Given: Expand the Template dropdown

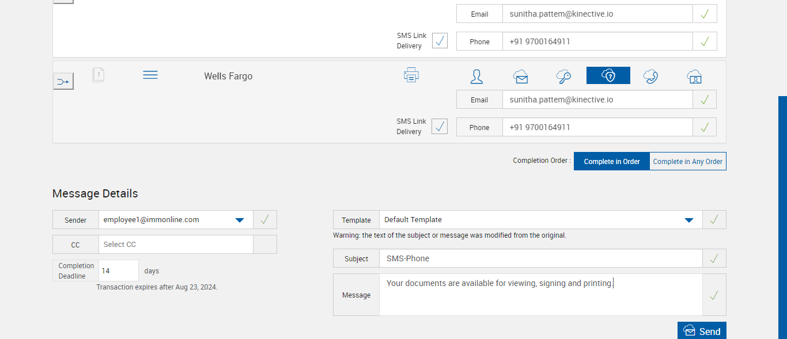Looking at the screenshot, I should [688, 220].
